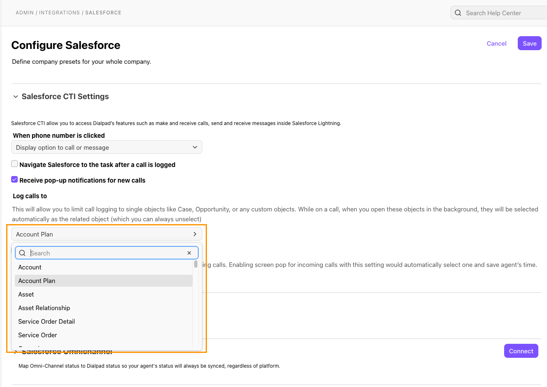Enable Navigate Salesforce to the task checkbox
The height and width of the screenshot is (387, 547).
tap(14, 164)
